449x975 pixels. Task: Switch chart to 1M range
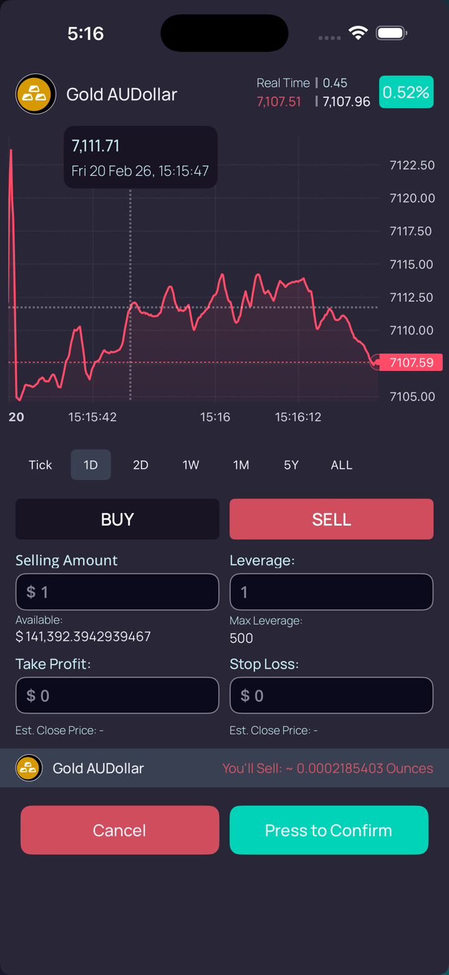click(x=241, y=465)
